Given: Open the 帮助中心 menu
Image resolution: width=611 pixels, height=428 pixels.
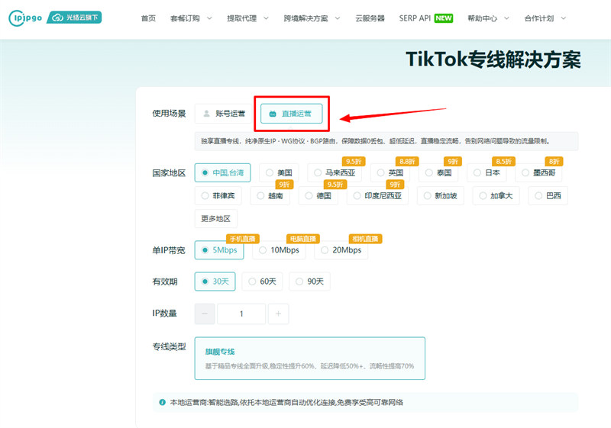Looking at the screenshot, I should [x=483, y=18].
